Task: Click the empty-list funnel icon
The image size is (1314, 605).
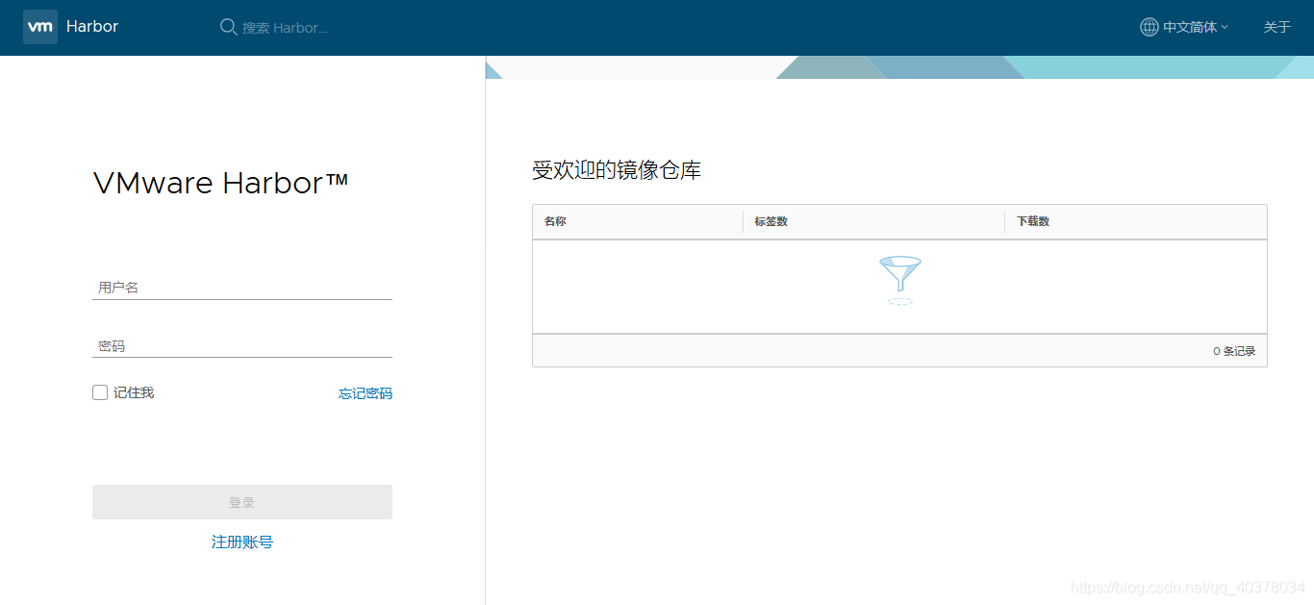Action: (x=900, y=280)
